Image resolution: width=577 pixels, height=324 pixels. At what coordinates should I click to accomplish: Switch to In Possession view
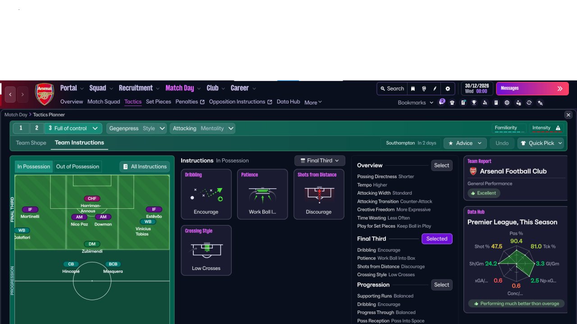(x=34, y=166)
